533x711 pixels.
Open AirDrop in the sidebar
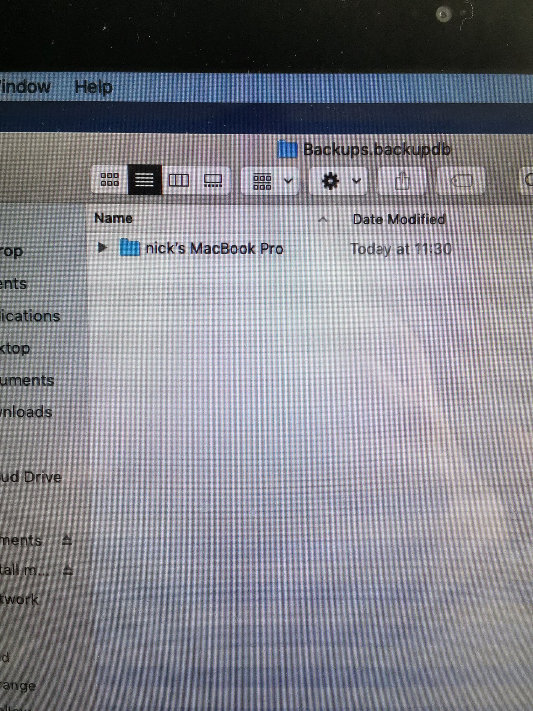[x=11, y=251]
